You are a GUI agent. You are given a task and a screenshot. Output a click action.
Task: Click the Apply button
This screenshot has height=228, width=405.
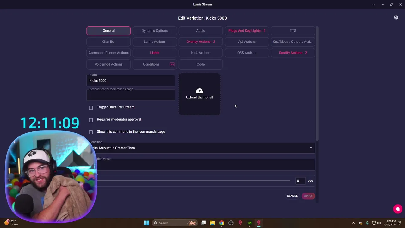(308, 196)
